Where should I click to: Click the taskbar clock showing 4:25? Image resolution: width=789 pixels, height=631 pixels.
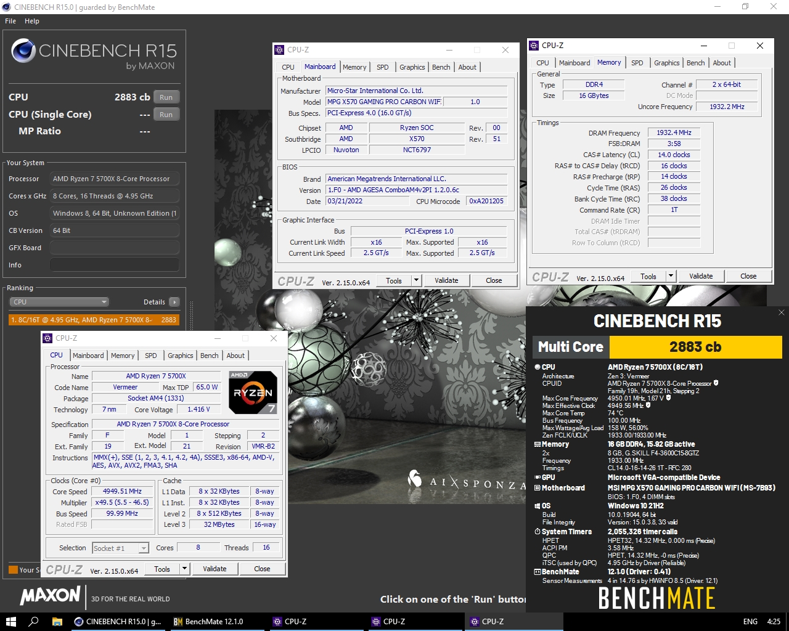[774, 622]
